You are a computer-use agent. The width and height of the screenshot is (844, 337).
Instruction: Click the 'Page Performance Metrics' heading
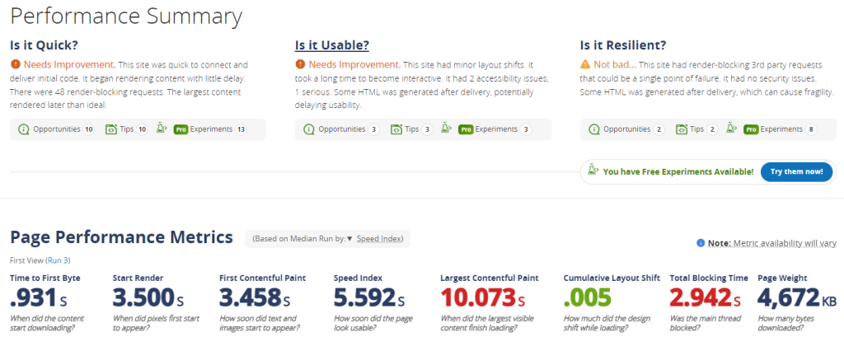click(122, 237)
